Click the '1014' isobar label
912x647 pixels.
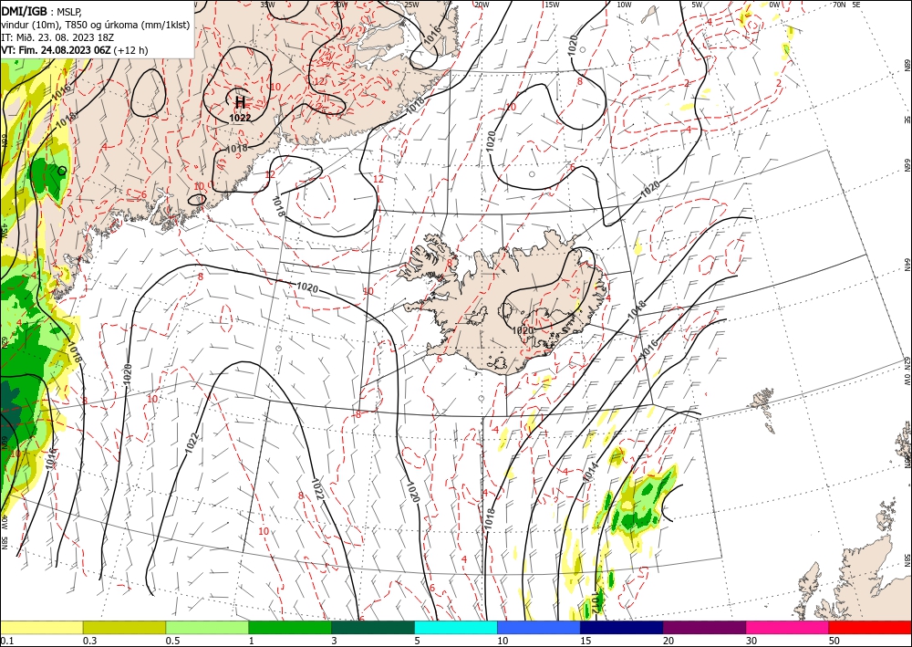click(590, 471)
